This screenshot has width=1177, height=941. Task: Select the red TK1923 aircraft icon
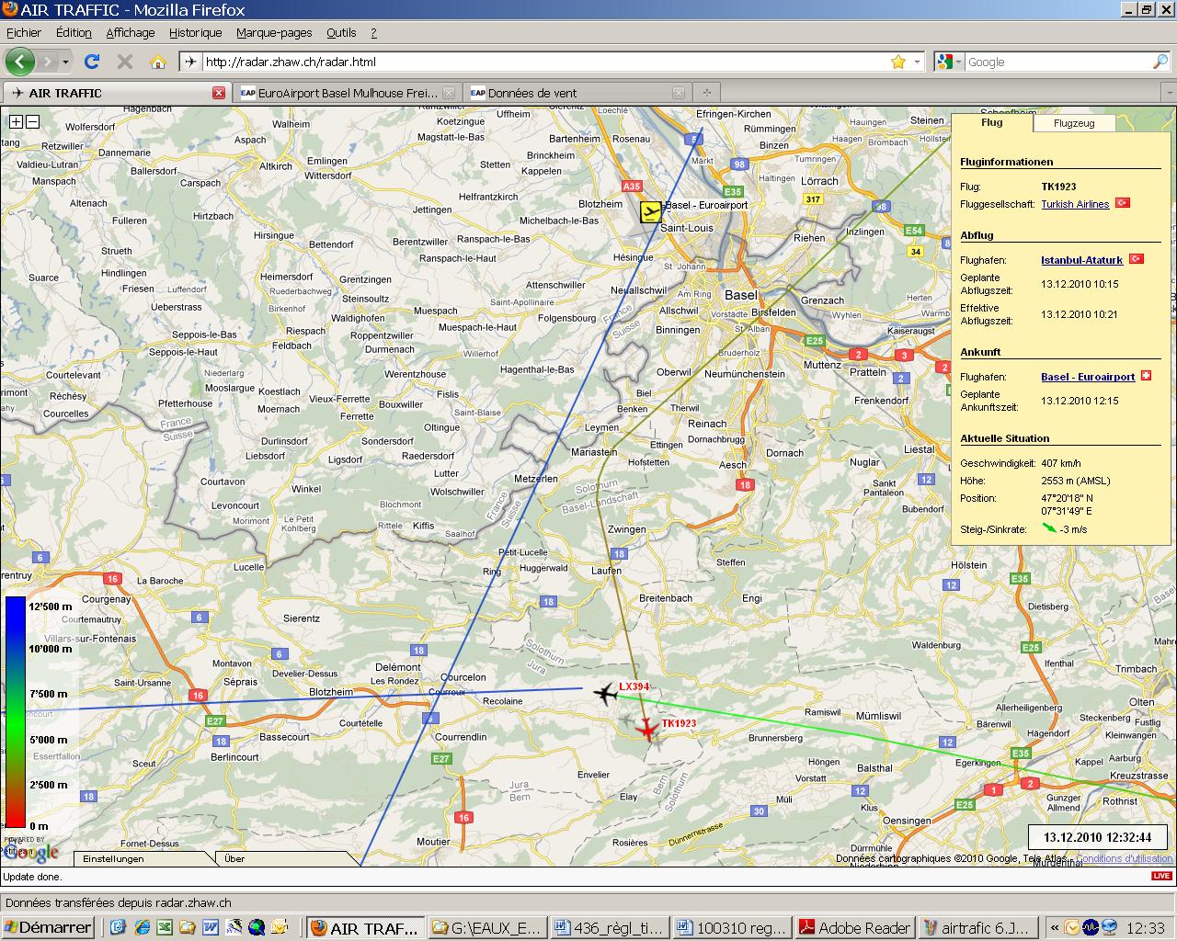click(648, 730)
